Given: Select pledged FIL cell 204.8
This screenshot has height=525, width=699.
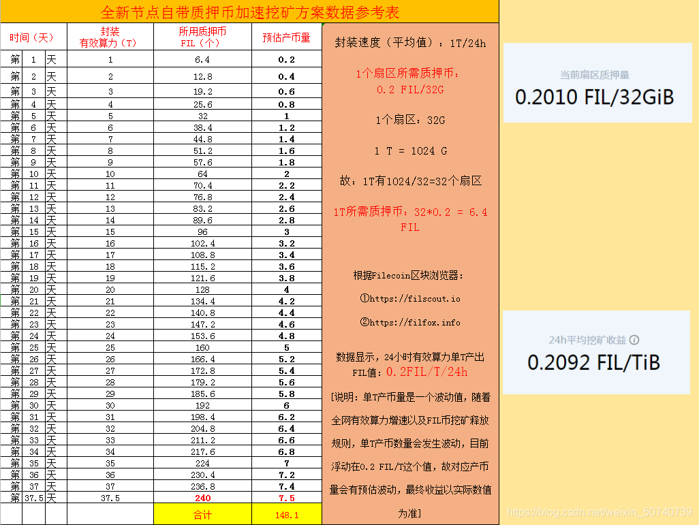Looking at the screenshot, I should pyautogui.click(x=202, y=429).
